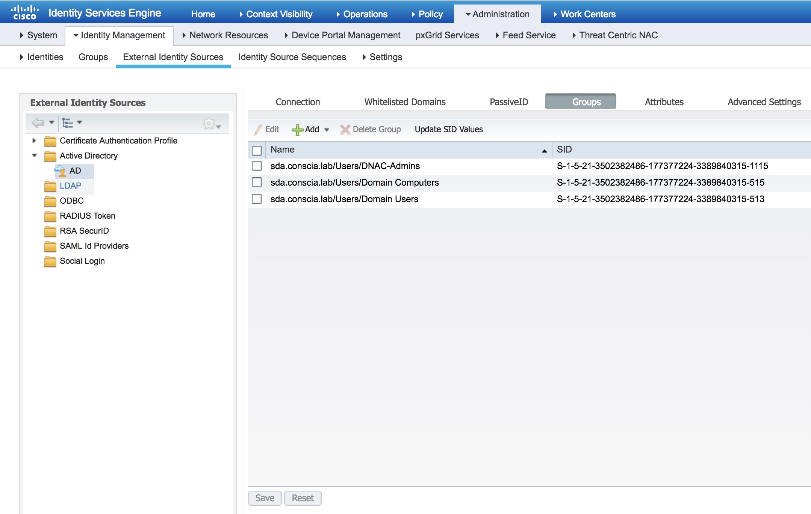Open the Administration menu
This screenshot has width=811, height=514.
(497, 14)
